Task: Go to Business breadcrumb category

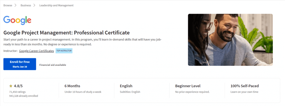Action: [26, 6]
